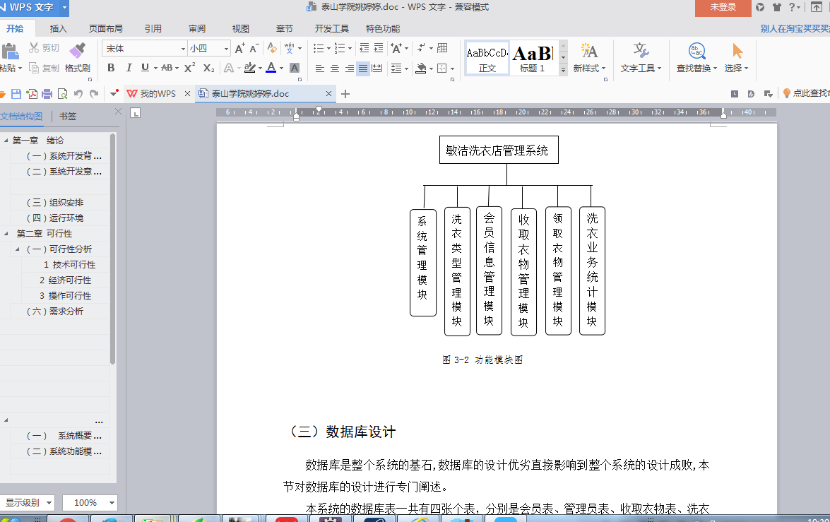Clear formatting with the eraser icon
Screen dimensions: 830x522
(271, 48)
